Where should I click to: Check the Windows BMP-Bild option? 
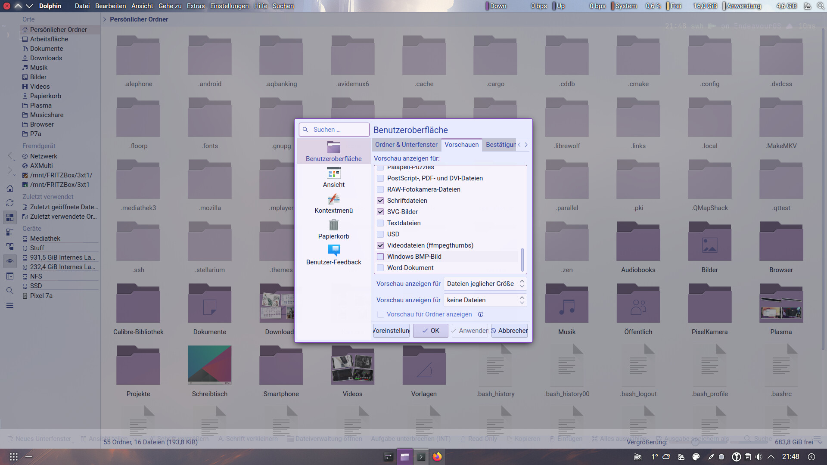(x=380, y=256)
